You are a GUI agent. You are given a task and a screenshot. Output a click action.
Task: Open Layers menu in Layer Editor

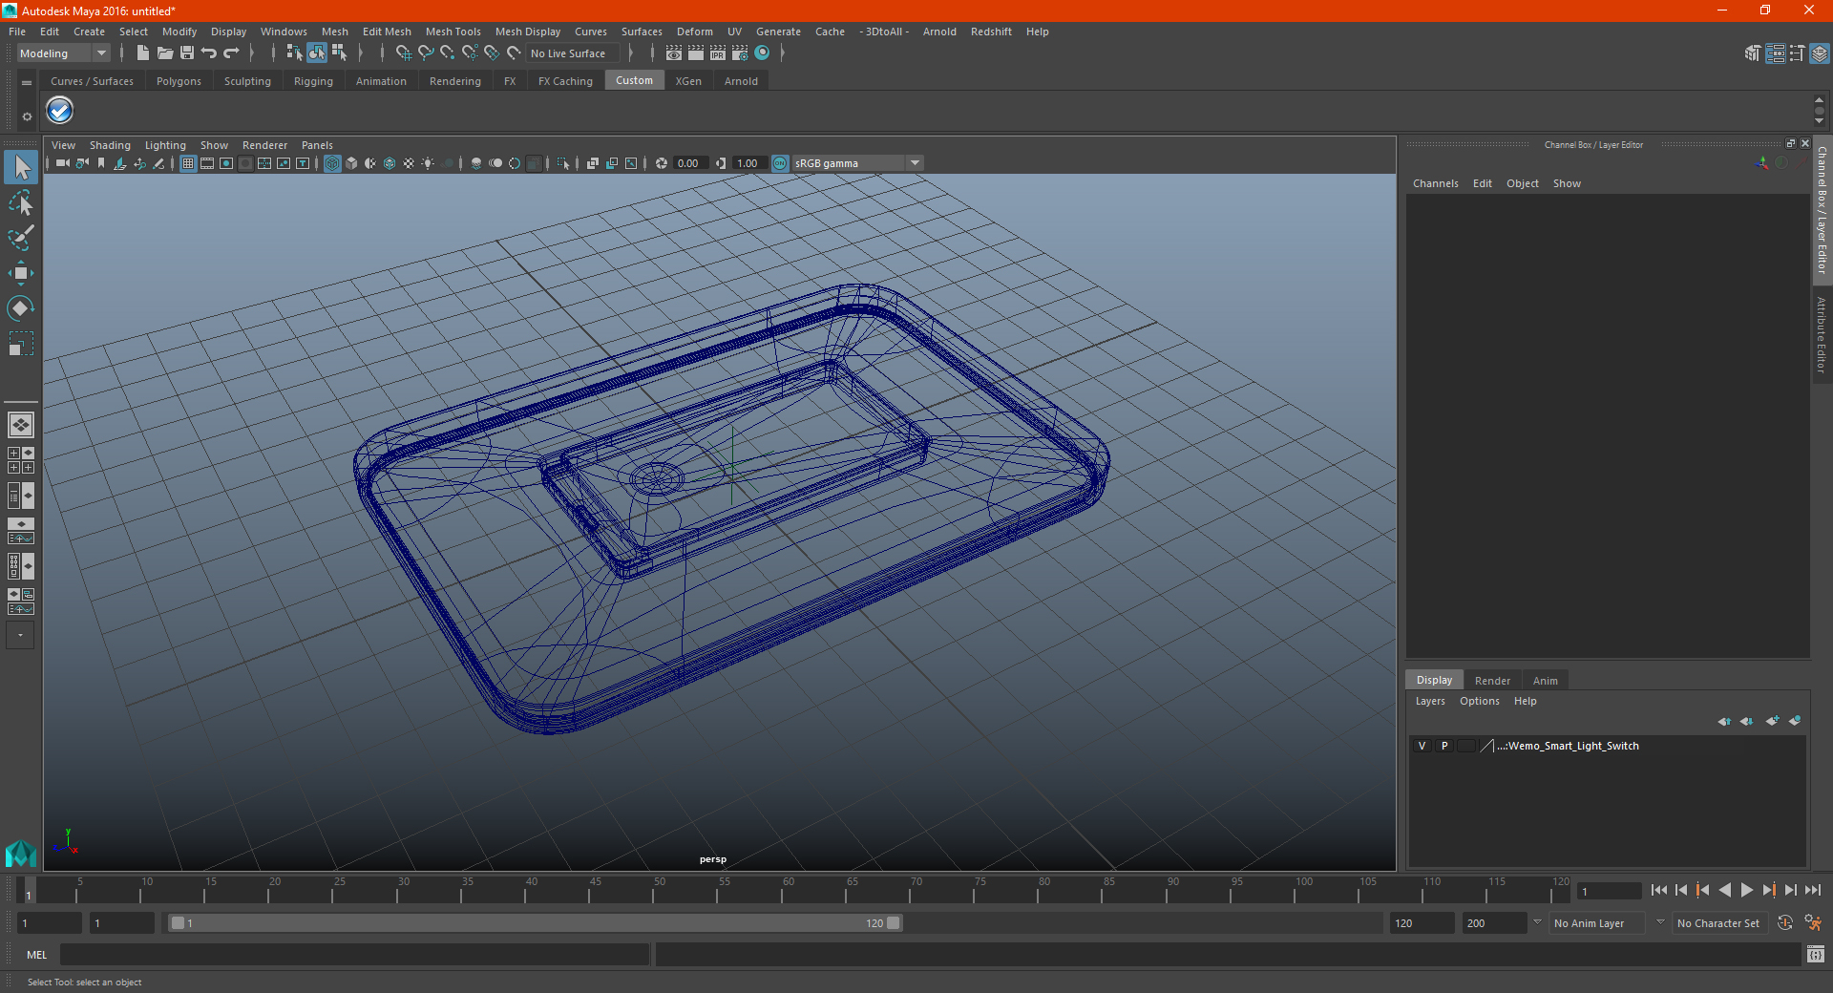pyautogui.click(x=1429, y=701)
